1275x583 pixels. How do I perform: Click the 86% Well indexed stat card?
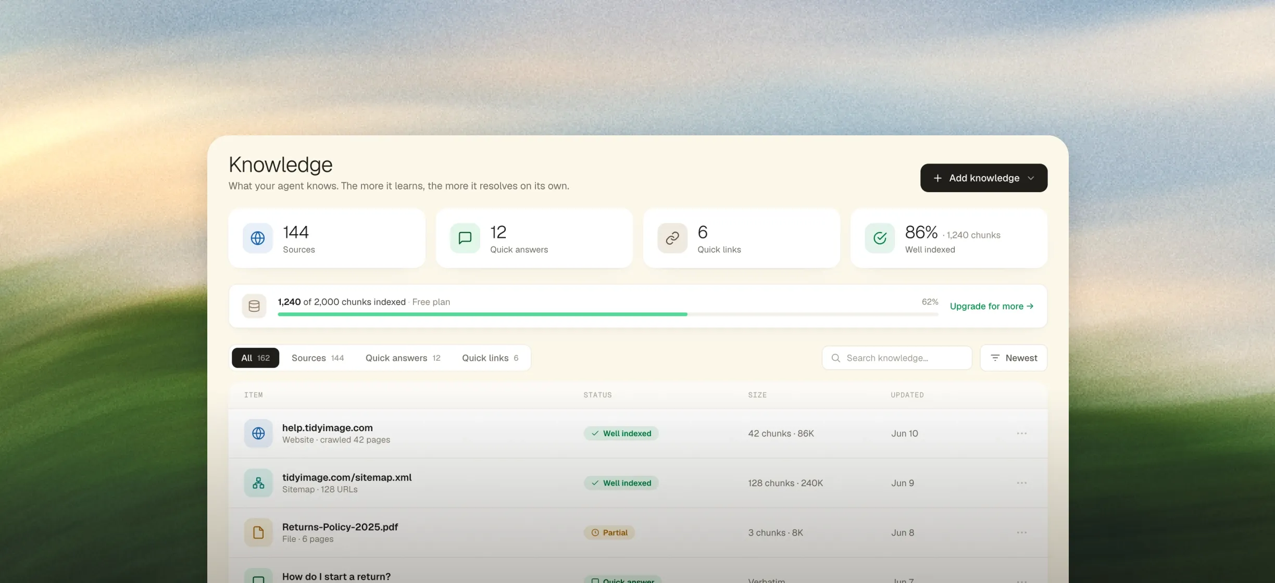[949, 238]
